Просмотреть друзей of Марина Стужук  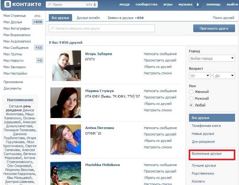tap(160, 97)
